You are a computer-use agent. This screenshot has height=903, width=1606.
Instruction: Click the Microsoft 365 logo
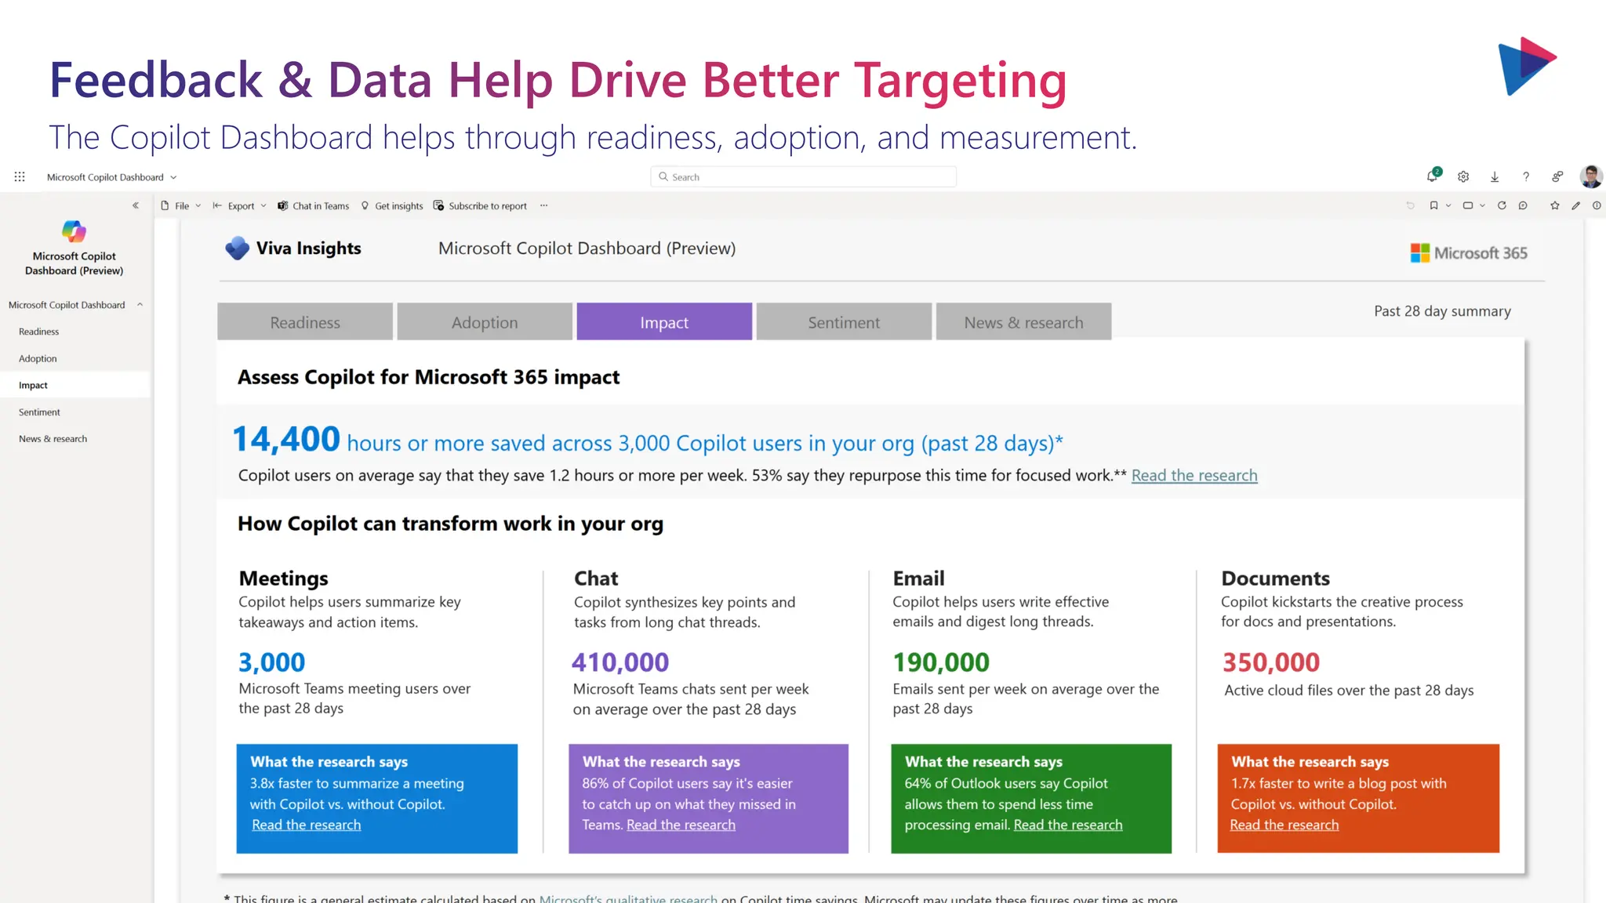tap(1469, 253)
